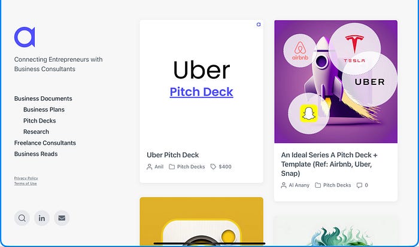This screenshot has width=419, height=247.
Task: Click the price tag icon beside $400
Action: (213, 167)
